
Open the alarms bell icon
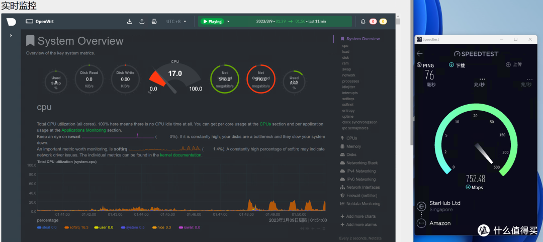363,22
